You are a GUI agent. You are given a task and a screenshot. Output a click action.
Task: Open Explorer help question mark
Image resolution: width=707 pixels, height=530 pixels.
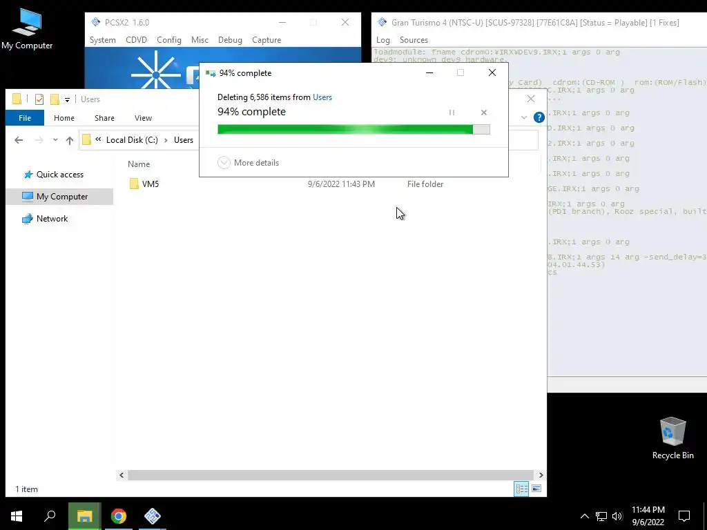tap(539, 117)
